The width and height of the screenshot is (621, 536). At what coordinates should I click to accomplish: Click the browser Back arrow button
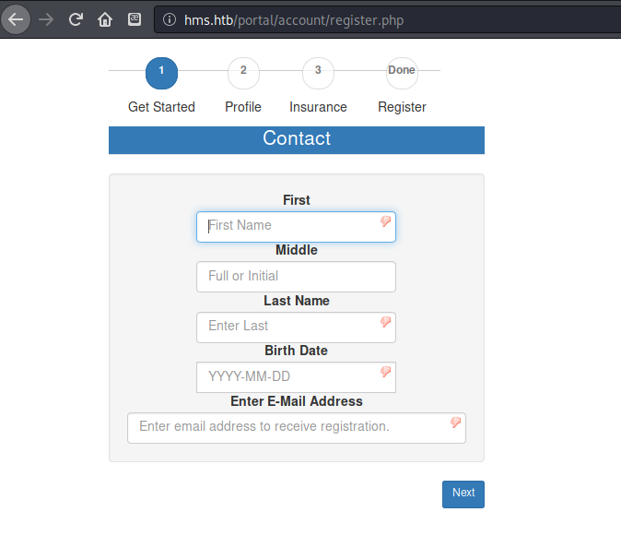pyautogui.click(x=16, y=19)
